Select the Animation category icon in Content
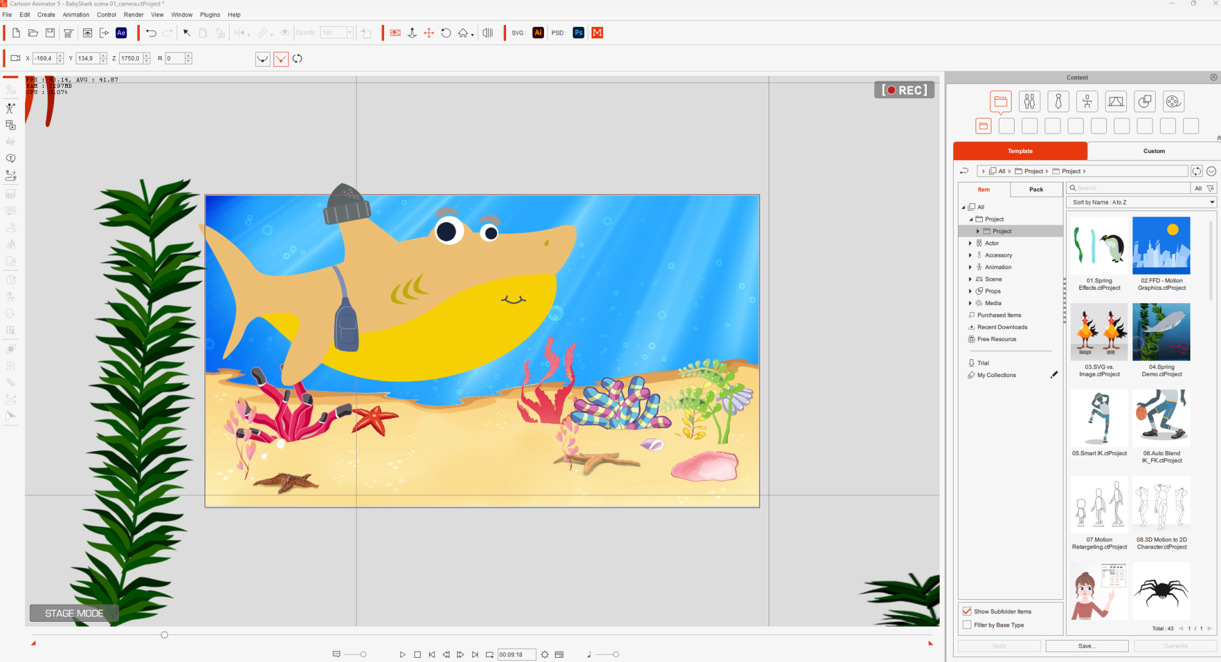This screenshot has width=1221, height=662. point(1087,101)
